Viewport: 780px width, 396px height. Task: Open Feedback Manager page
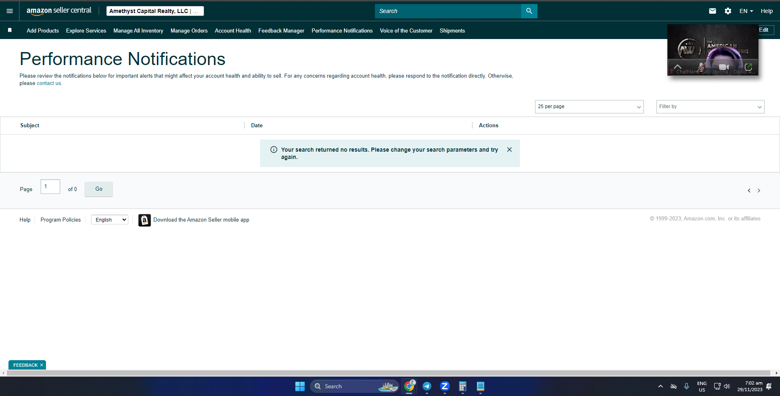(281, 30)
